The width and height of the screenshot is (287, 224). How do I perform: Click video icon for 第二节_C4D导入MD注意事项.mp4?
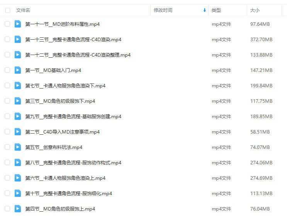click(x=18, y=132)
